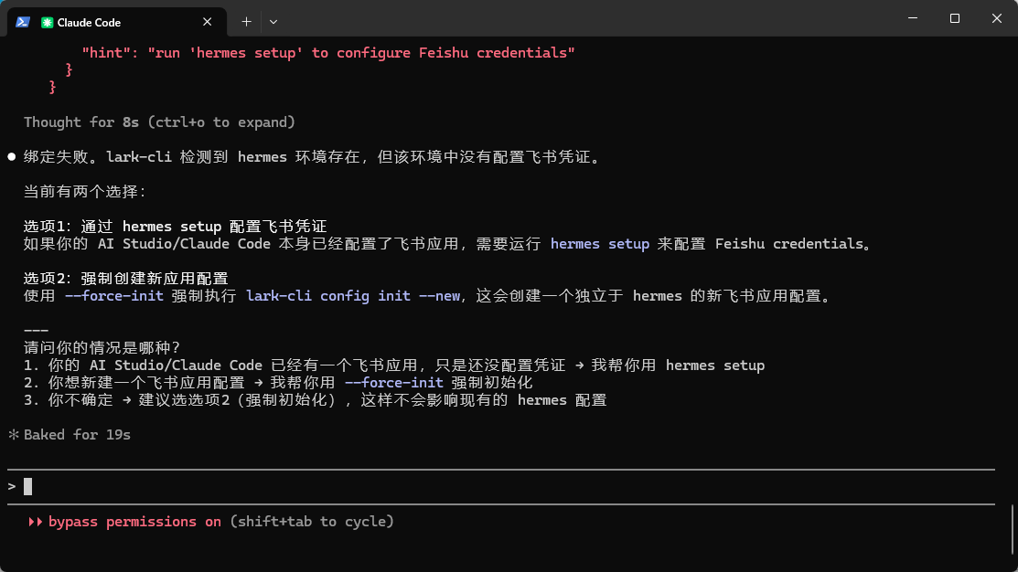
Task: Click the white bullet before 绑定失败
Action: pyautogui.click(x=12, y=157)
